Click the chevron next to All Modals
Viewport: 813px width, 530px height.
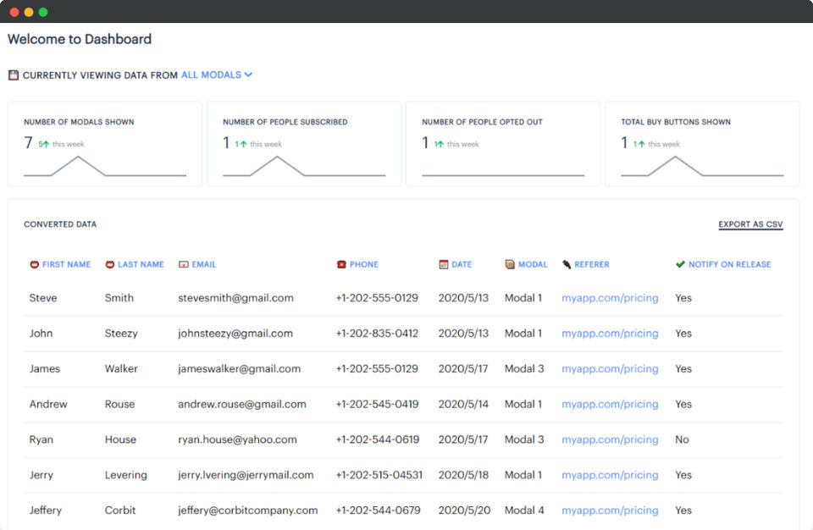click(x=248, y=75)
